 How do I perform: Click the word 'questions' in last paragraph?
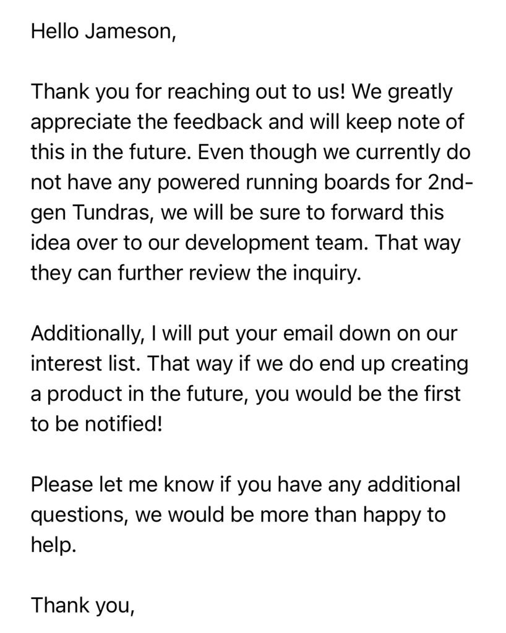tap(80, 516)
